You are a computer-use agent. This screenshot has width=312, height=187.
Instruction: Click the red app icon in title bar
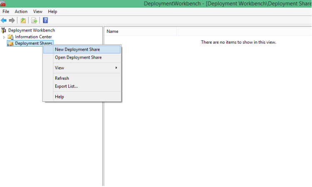[x=3, y=3]
